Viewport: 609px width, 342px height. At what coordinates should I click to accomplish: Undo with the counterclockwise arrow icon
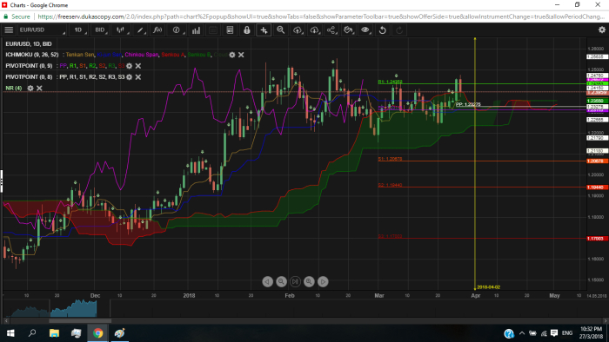coord(382,30)
